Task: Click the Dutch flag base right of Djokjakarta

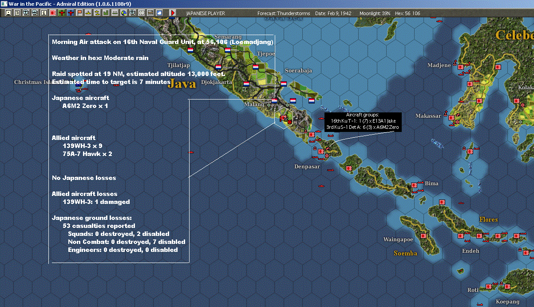Action: tap(246, 83)
